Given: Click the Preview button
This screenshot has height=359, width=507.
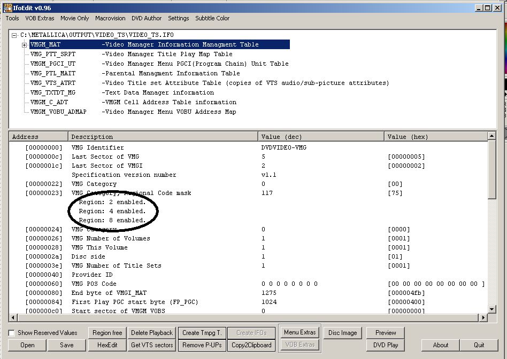Looking at the screenshot, I should point(386,333).
